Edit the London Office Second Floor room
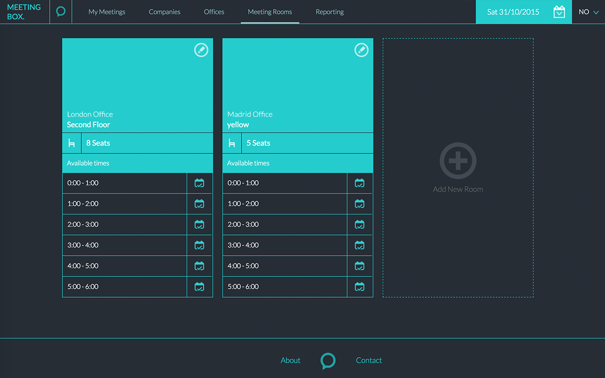This screenshot has height=378, width=605. [201, 50]
